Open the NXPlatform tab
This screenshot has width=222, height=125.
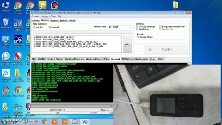click(128, 59)
